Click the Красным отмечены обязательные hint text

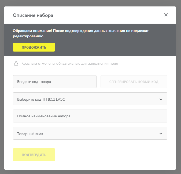(69, 63)
